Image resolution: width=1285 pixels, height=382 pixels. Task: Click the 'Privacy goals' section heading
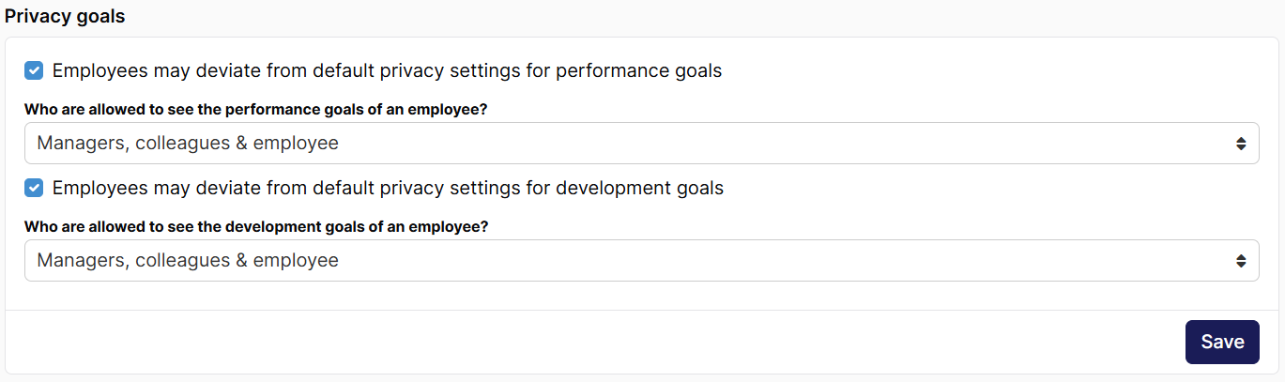pos(65,16)
